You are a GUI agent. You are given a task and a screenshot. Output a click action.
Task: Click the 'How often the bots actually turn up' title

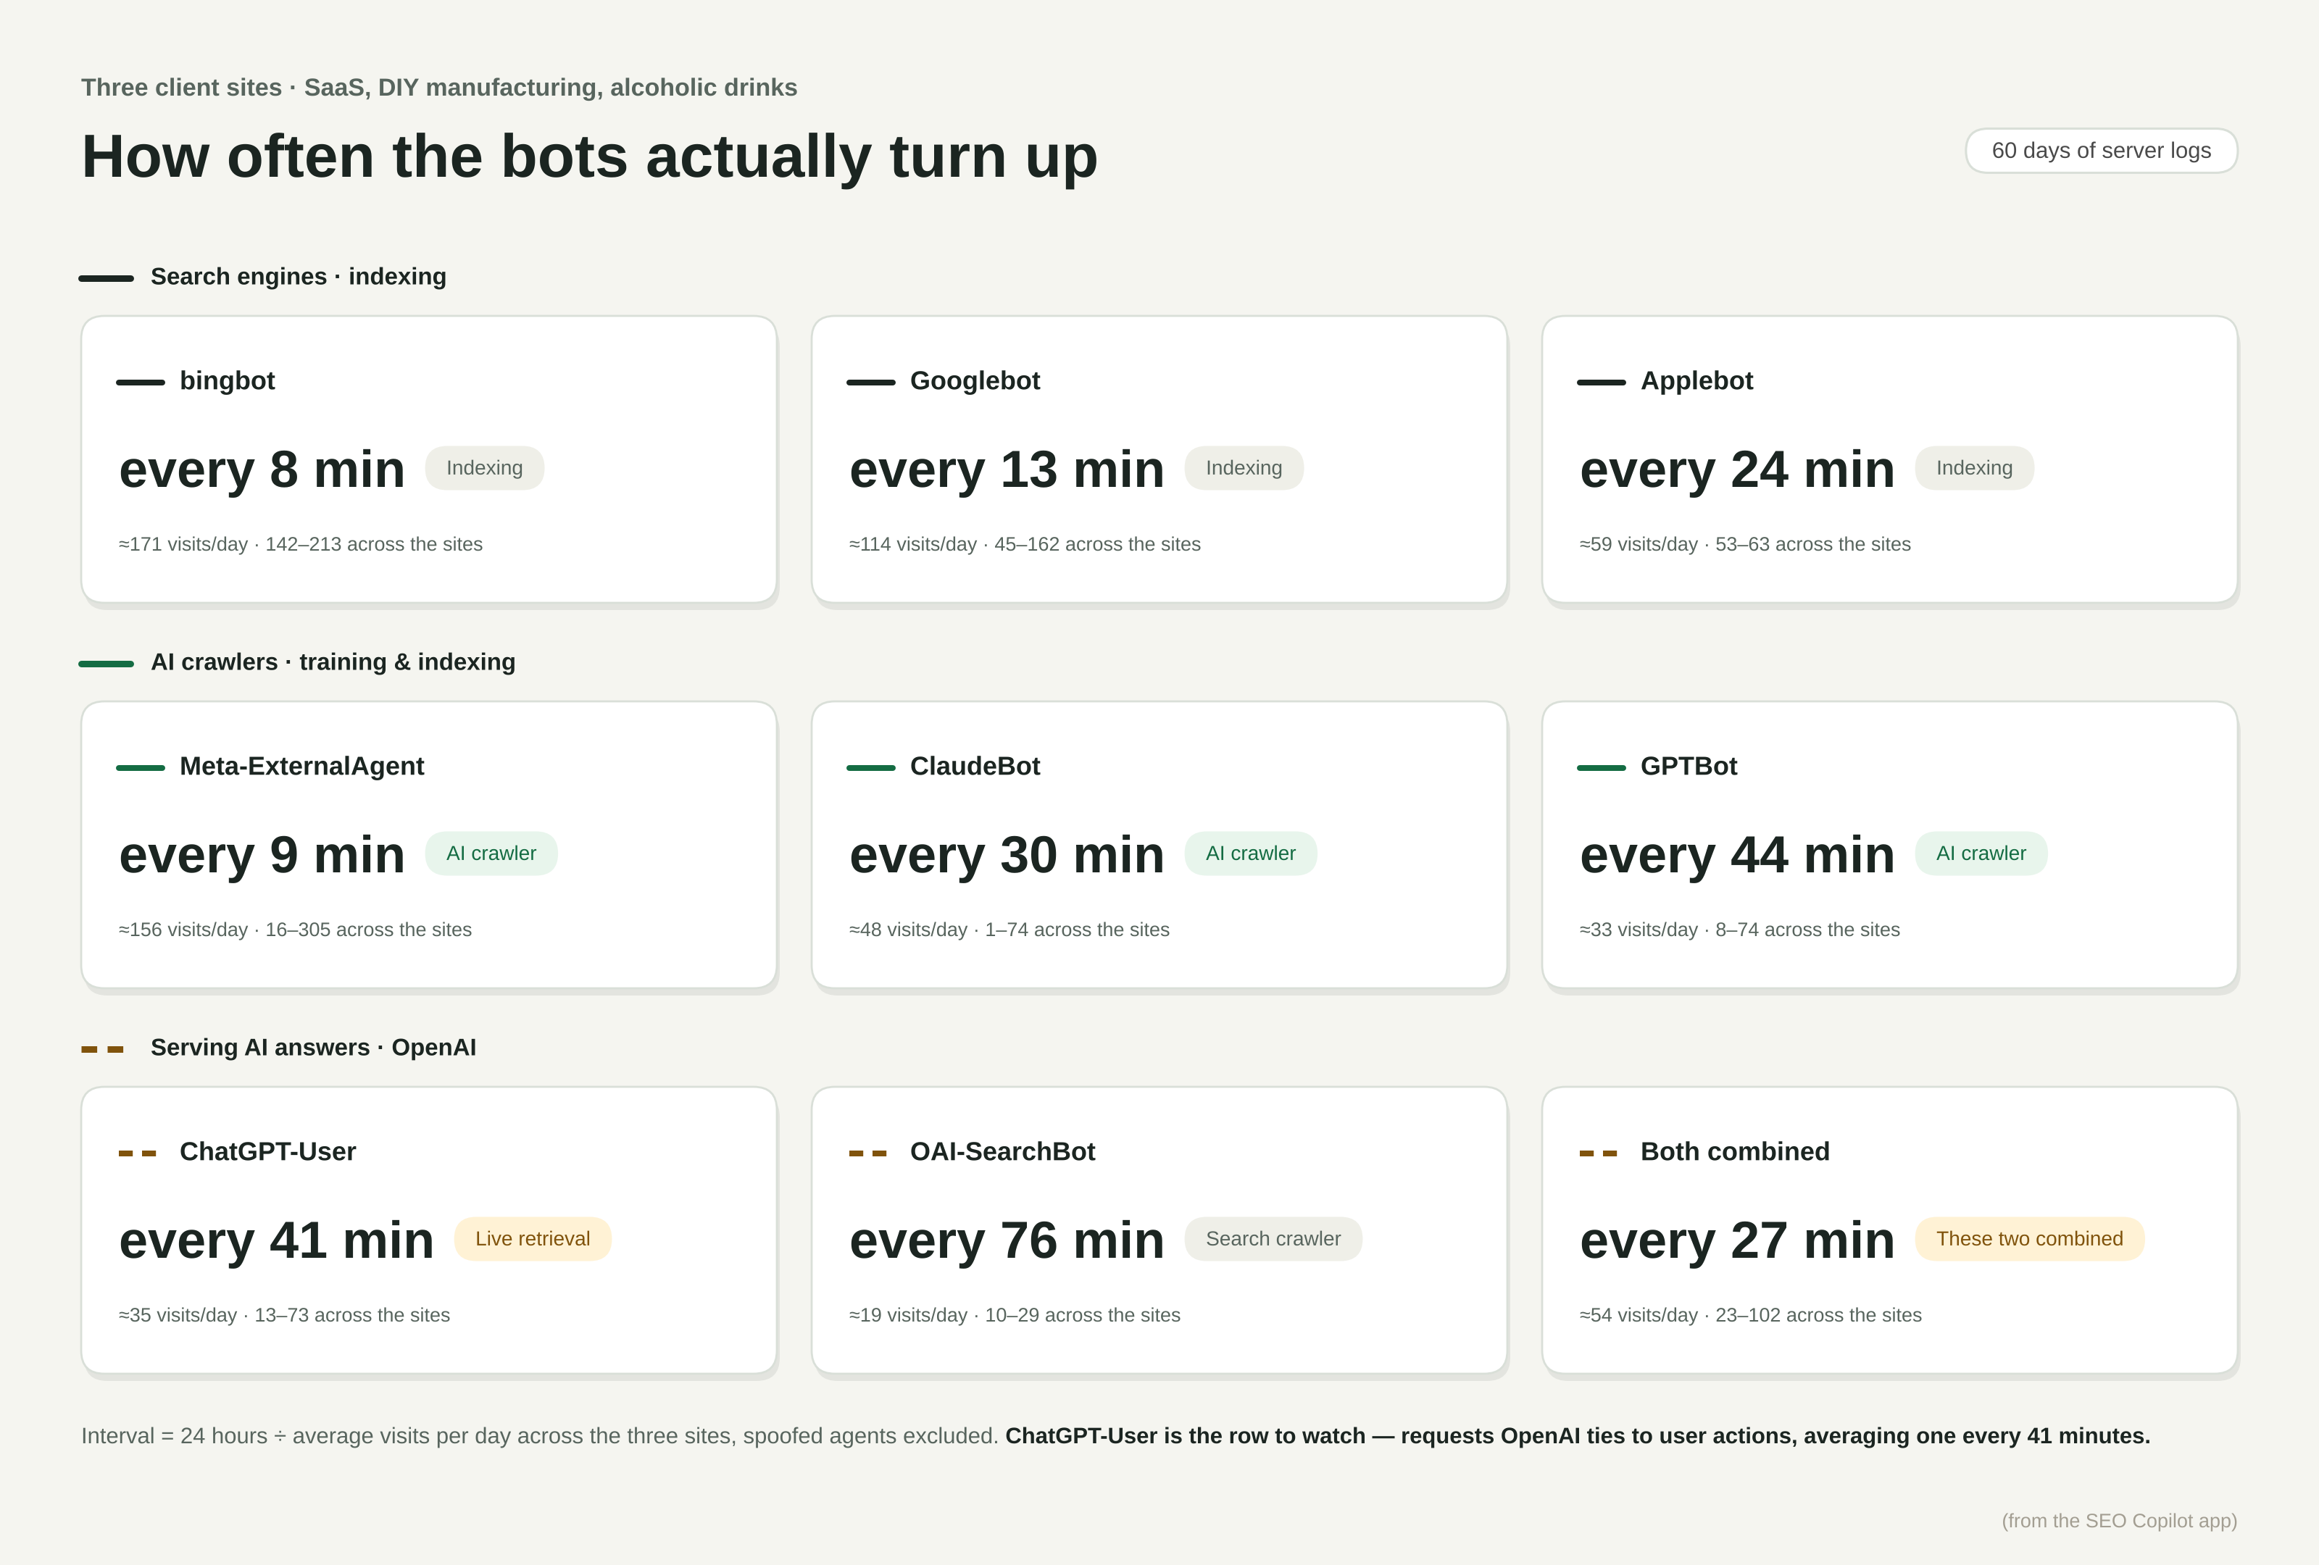[590, 156]
